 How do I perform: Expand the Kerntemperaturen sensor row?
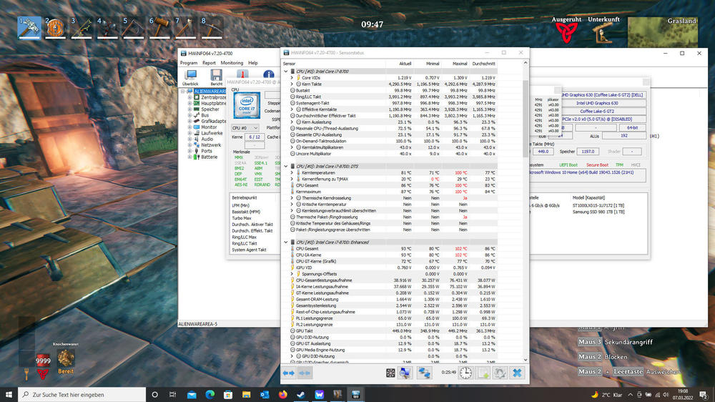292,172
